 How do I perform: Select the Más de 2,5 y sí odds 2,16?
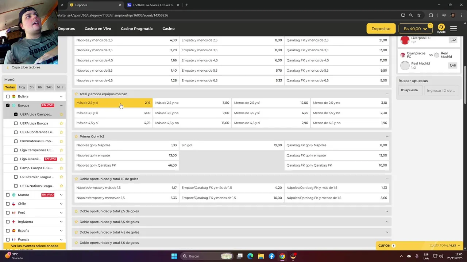113,103
